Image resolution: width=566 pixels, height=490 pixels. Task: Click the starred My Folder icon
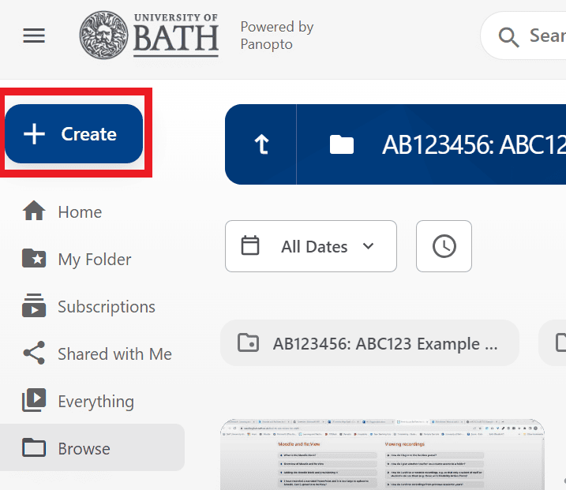34,260
